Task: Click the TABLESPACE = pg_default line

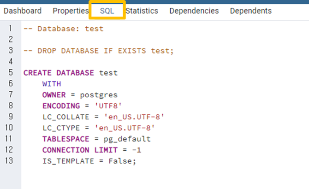Action: coord(96,139)
